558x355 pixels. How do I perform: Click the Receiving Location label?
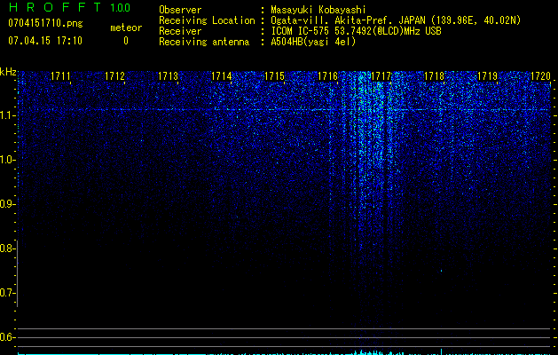(x=207, y=20)
